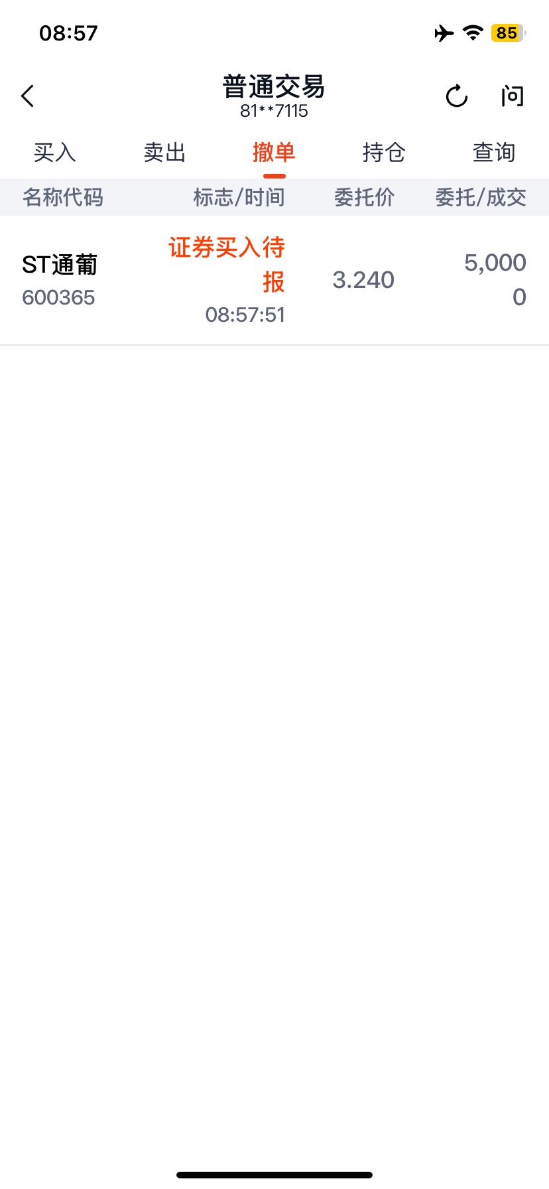
Task: Tap the 证券买入待报 status text
Action: pos(227,264)
